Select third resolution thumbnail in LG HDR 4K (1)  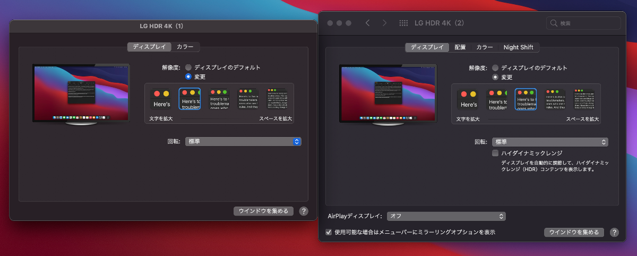(x=219, y=99)
